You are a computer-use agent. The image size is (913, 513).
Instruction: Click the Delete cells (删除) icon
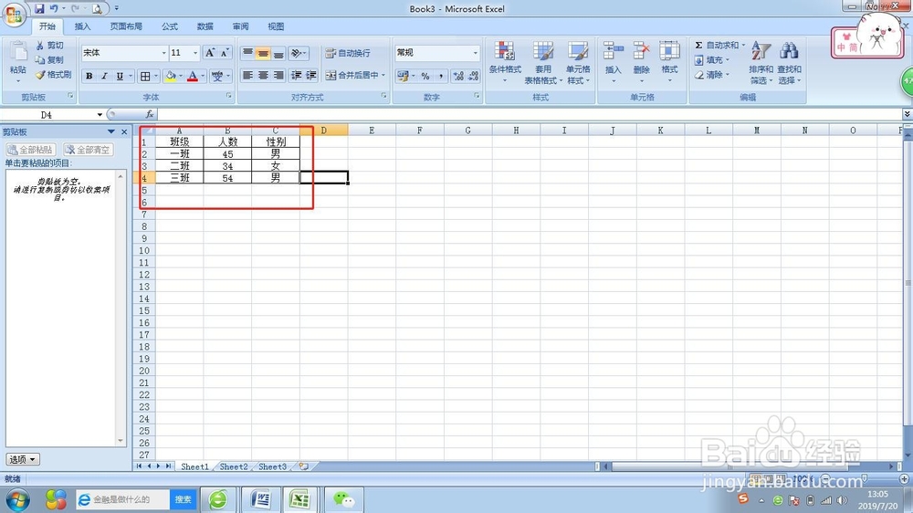(x=641, y=51)
